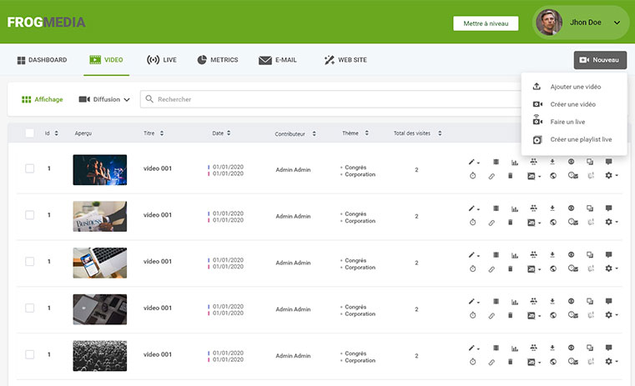Click trash icon in crowd-thumbnail row
The width and height of the screenshot is (635, 386).
pyautogui.click(x=511, y=362)
